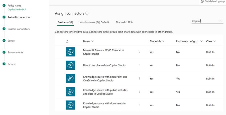The width and height of the screenshot is (226, 115).
Task: Expand the Blockable column dropdown
Action: coord(163,41)
